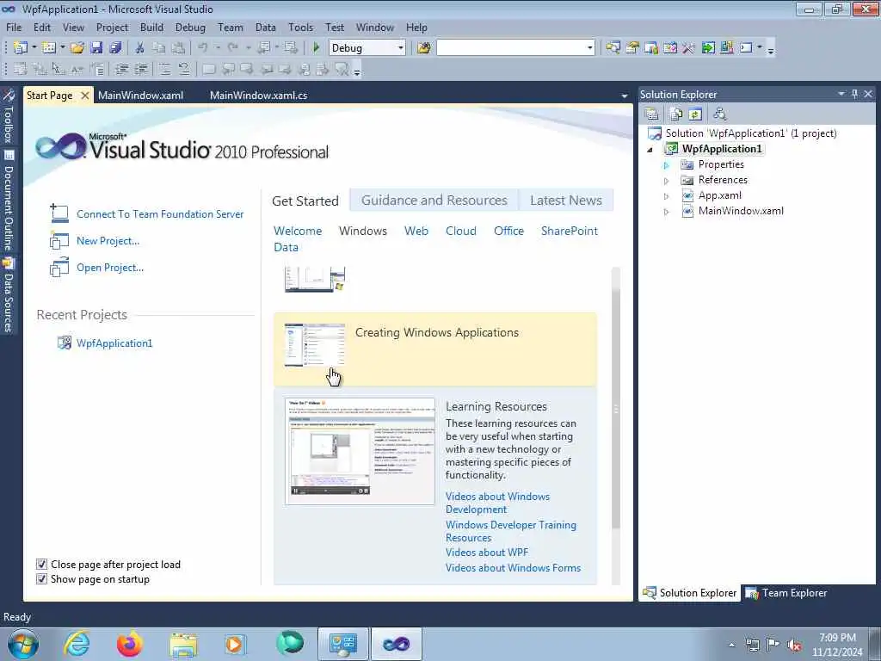Click the Copy toolbar icon
Image resolution: width=881 pixels, height=661 pixels.
(x=159, y=48)
